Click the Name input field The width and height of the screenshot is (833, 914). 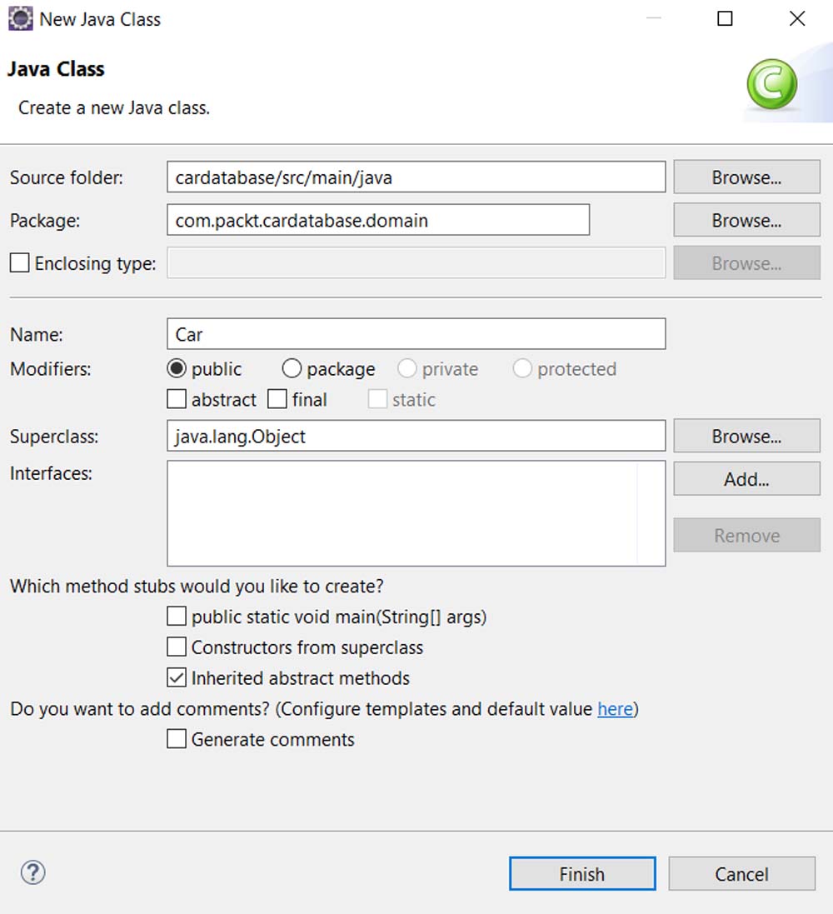click(416, 334)
